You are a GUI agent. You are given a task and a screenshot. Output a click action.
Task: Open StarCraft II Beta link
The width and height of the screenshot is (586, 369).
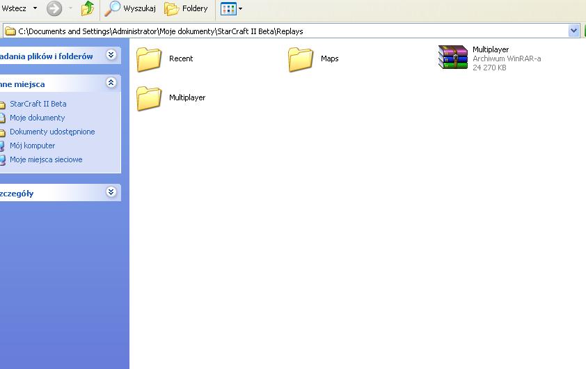[x=38, y=104]
